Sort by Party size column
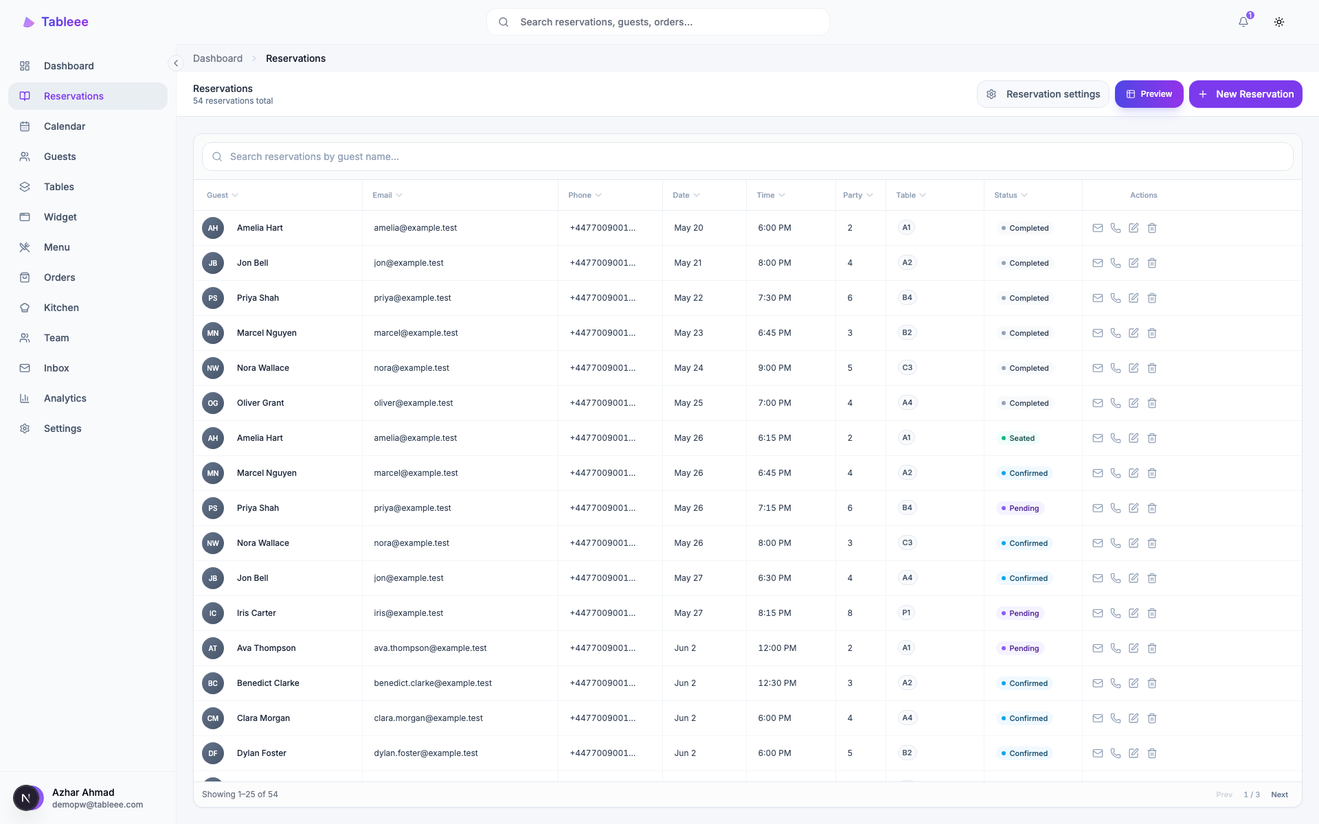1319x824 pixels. pos(858,195)
